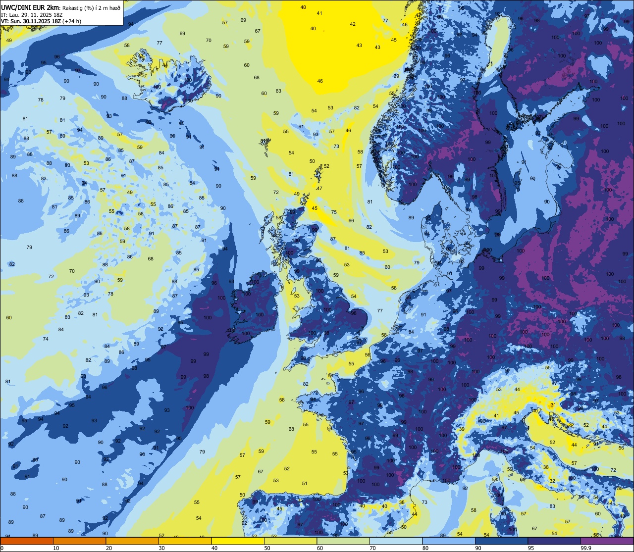Screen dimensions: 634x552
Task: Click the "66" value in the North Sea
Action: [x=351, y=220]
